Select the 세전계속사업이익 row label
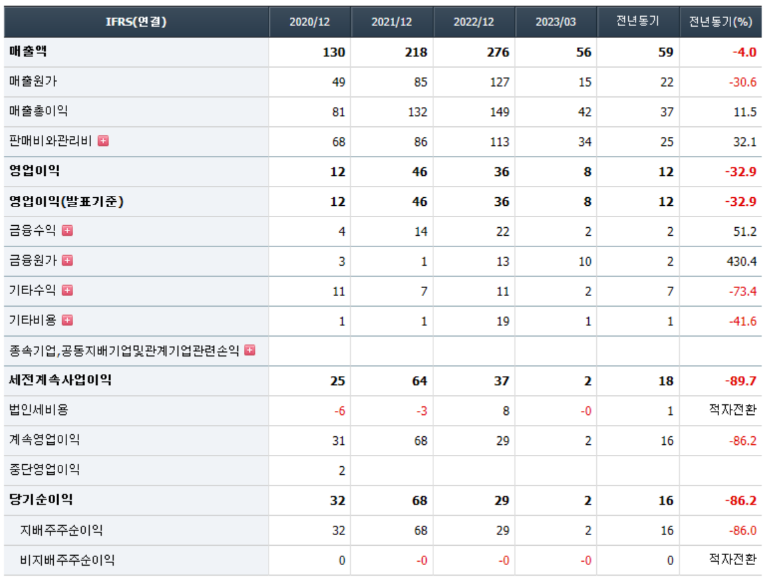 tap(60, 380)
